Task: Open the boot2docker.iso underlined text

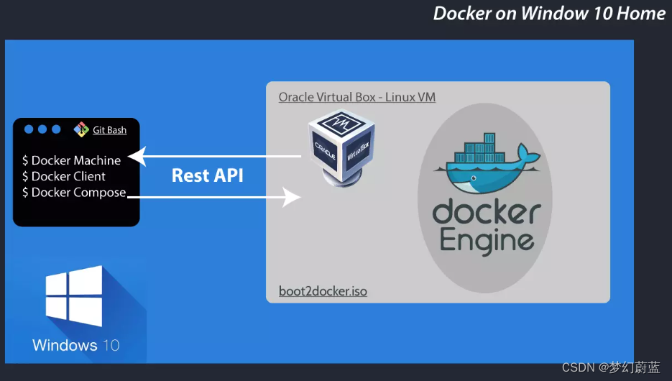Action: 323,291
